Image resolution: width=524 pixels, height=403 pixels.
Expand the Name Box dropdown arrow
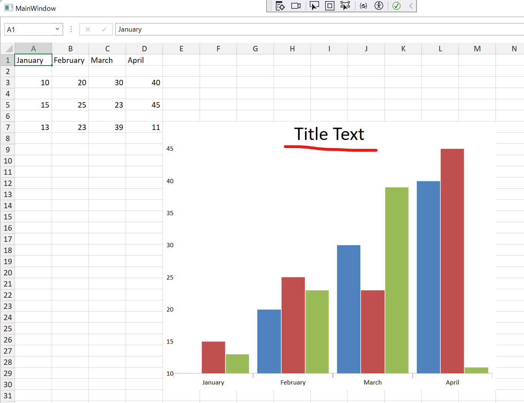point(57,29)
